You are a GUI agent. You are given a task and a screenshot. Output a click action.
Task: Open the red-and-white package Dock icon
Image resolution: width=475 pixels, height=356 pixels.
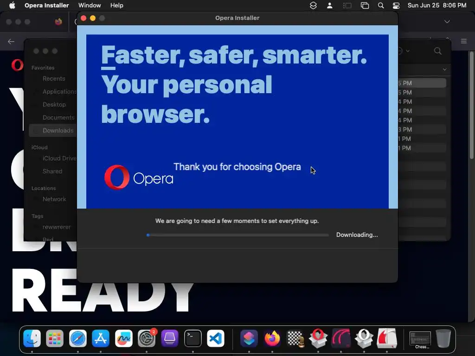[x=387, y=338]
